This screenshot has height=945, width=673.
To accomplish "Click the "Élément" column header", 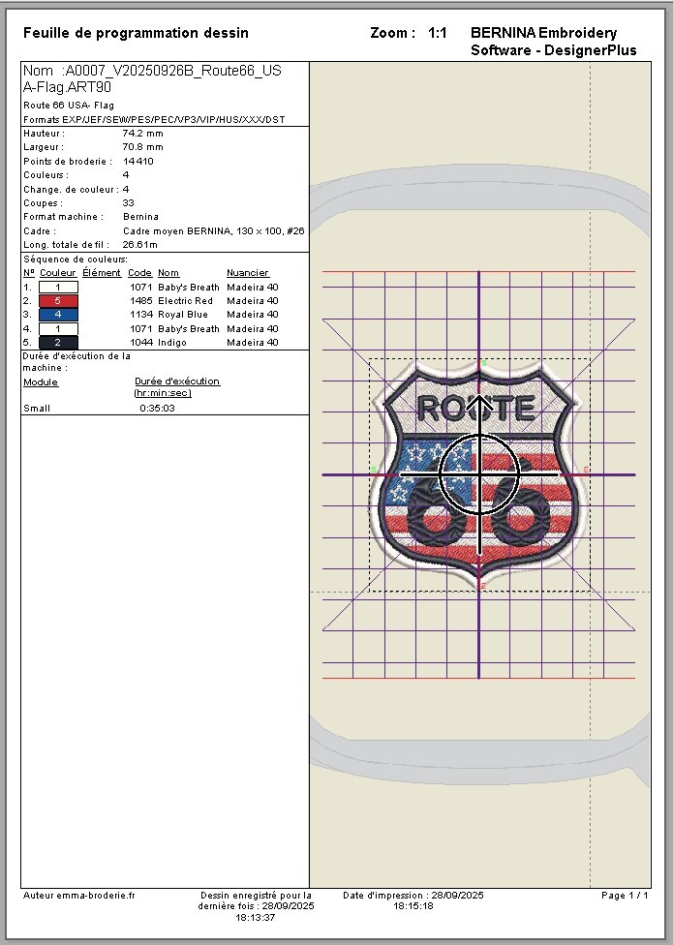I will pos(102,273).
